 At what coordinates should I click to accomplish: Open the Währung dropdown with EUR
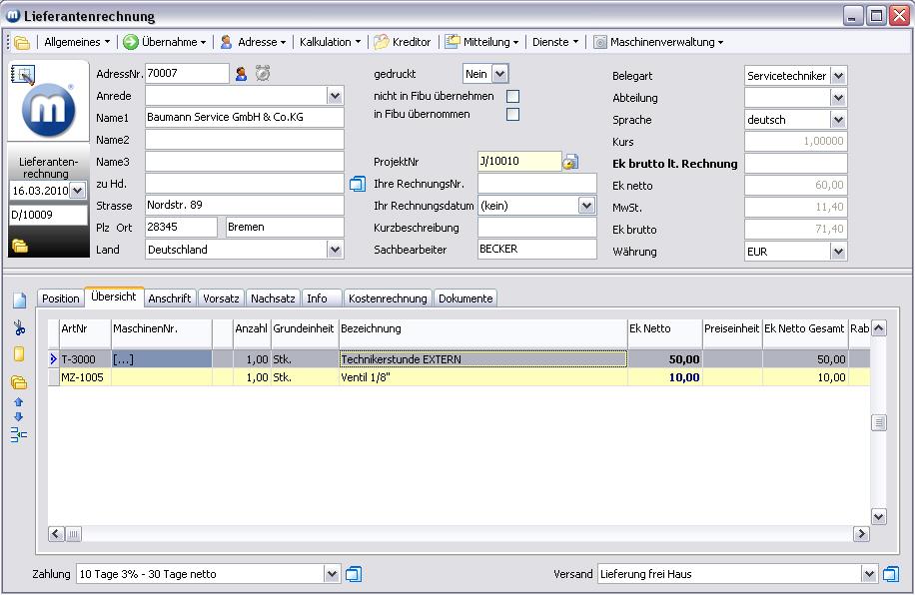point(838,252)
